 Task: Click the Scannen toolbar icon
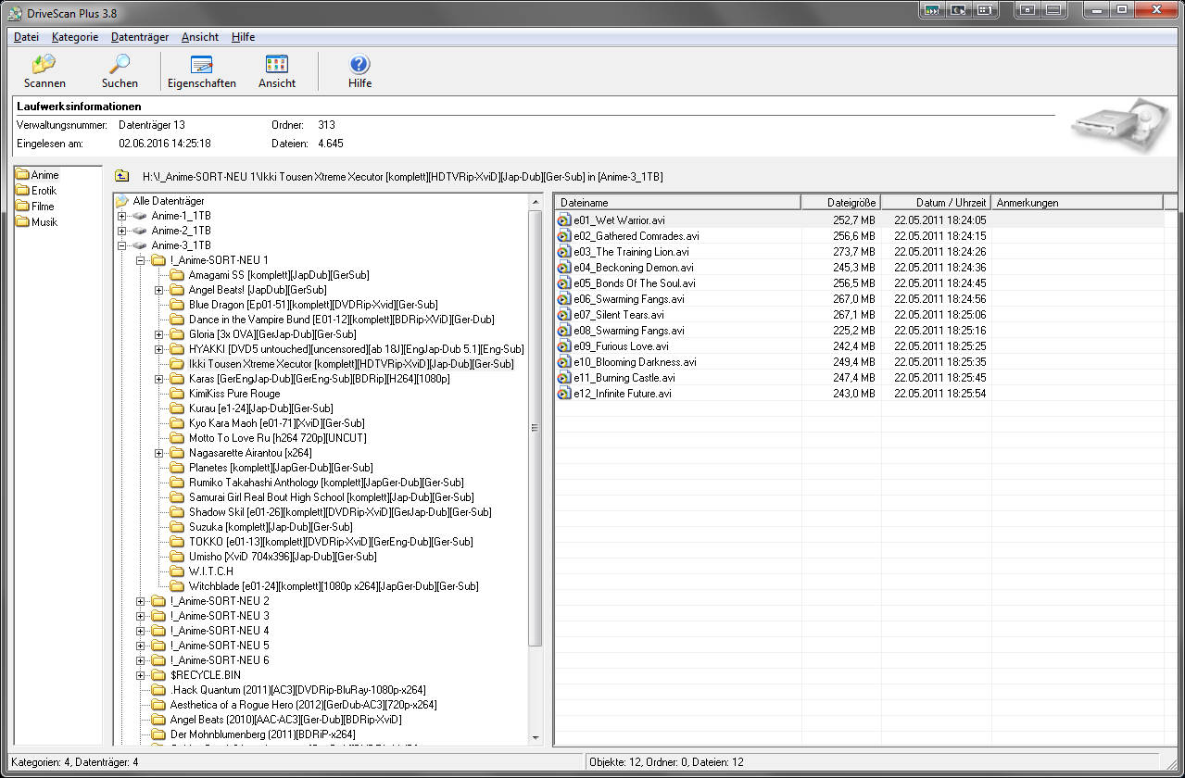[44, 70]
